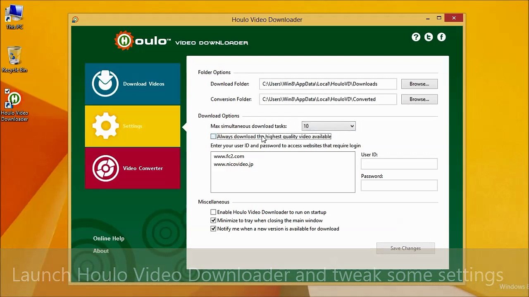529x297 pixels.
Task: Browse for Download Folder
Action: coord(419,84)
